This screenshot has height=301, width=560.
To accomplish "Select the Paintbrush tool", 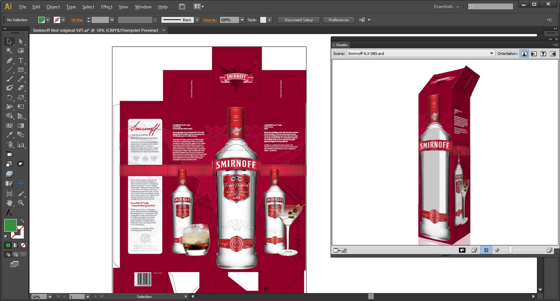I will coord(9,79).
